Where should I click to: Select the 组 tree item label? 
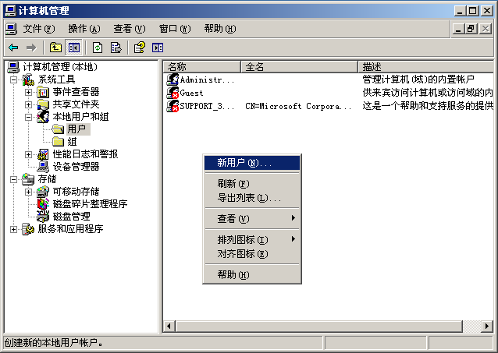pos(72,142)
